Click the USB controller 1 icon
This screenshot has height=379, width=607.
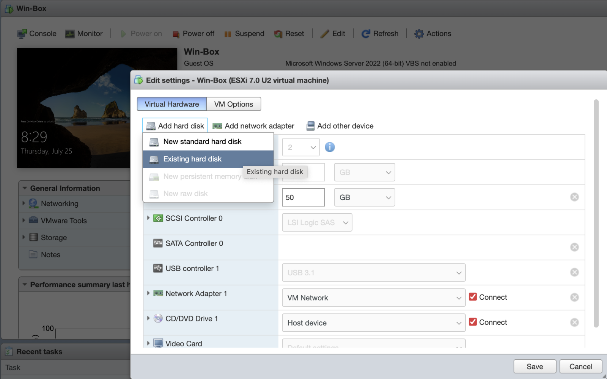tap(158, 268)
